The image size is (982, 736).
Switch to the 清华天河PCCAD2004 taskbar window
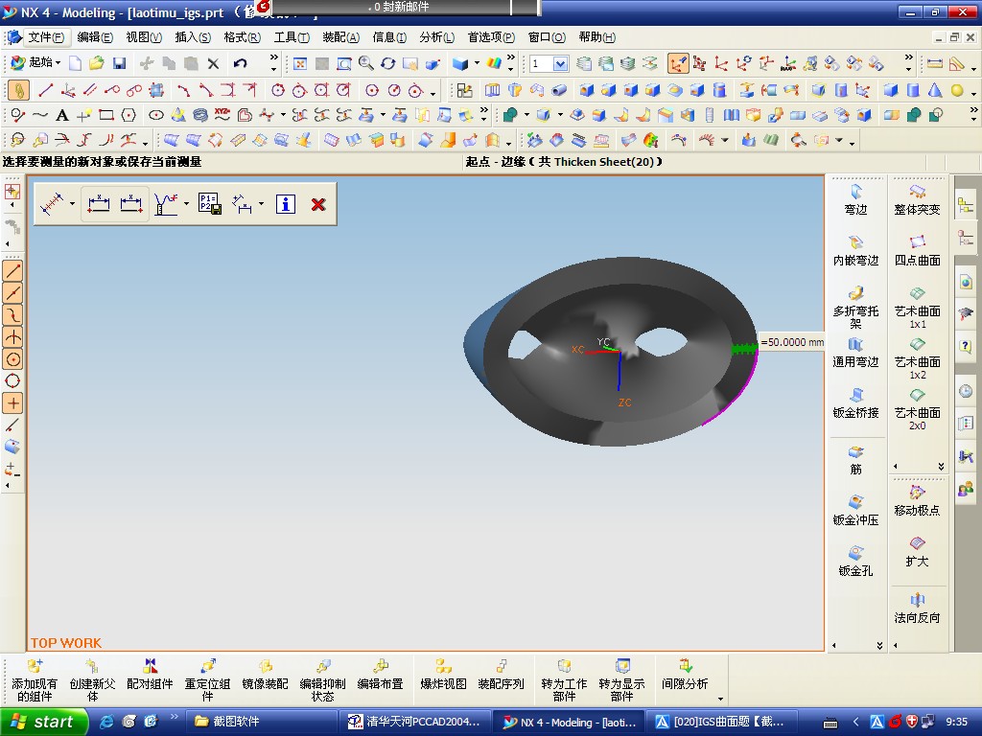(x=415, y=722)
